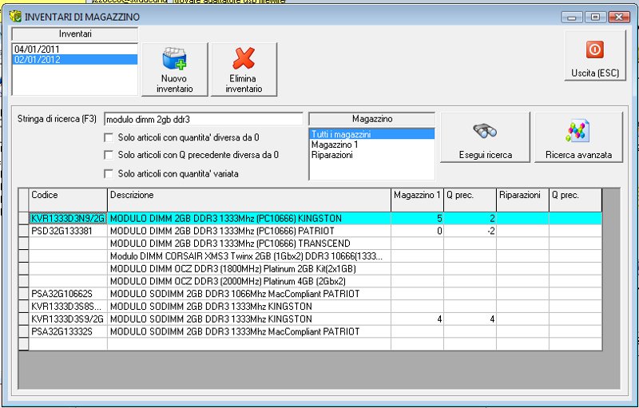
Task: Enable Solo articoli con quantita' variata
Action: coord(109,174)
